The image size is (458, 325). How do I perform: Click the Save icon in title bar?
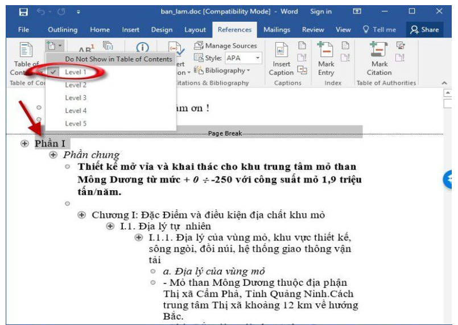[x=23, y=11]
